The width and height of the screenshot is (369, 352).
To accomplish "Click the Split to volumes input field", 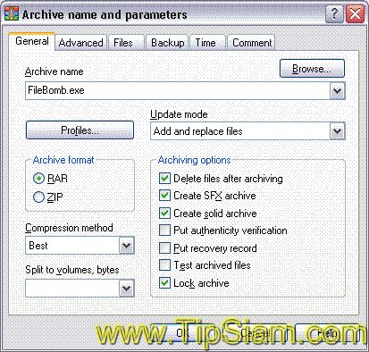I will pos(72,288).
